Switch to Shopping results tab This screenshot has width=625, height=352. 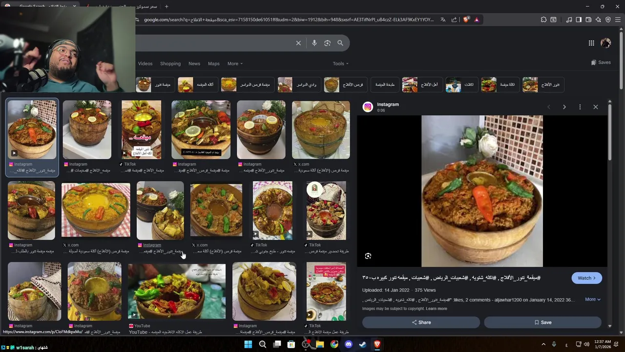(170, 64)
